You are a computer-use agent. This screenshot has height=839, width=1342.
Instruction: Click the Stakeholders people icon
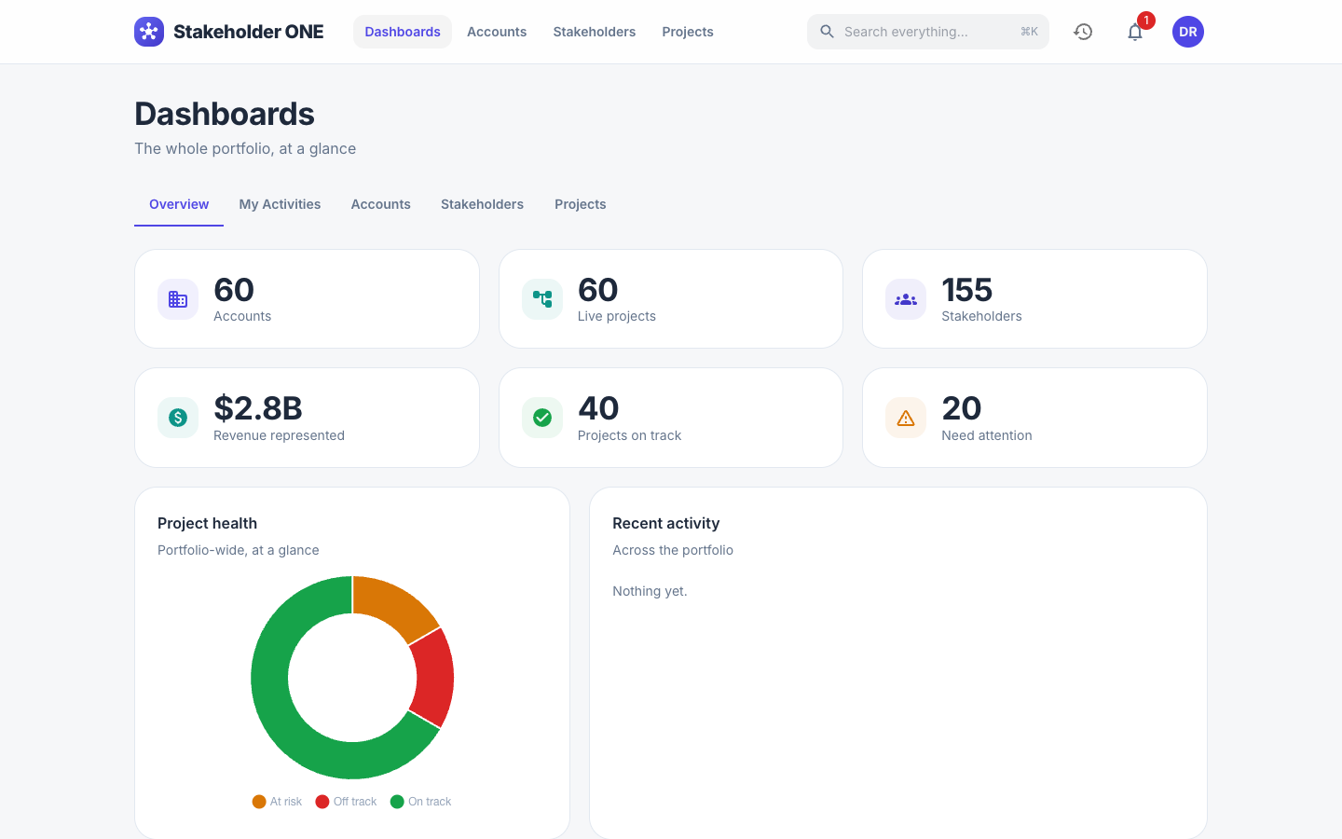[906, 299]
